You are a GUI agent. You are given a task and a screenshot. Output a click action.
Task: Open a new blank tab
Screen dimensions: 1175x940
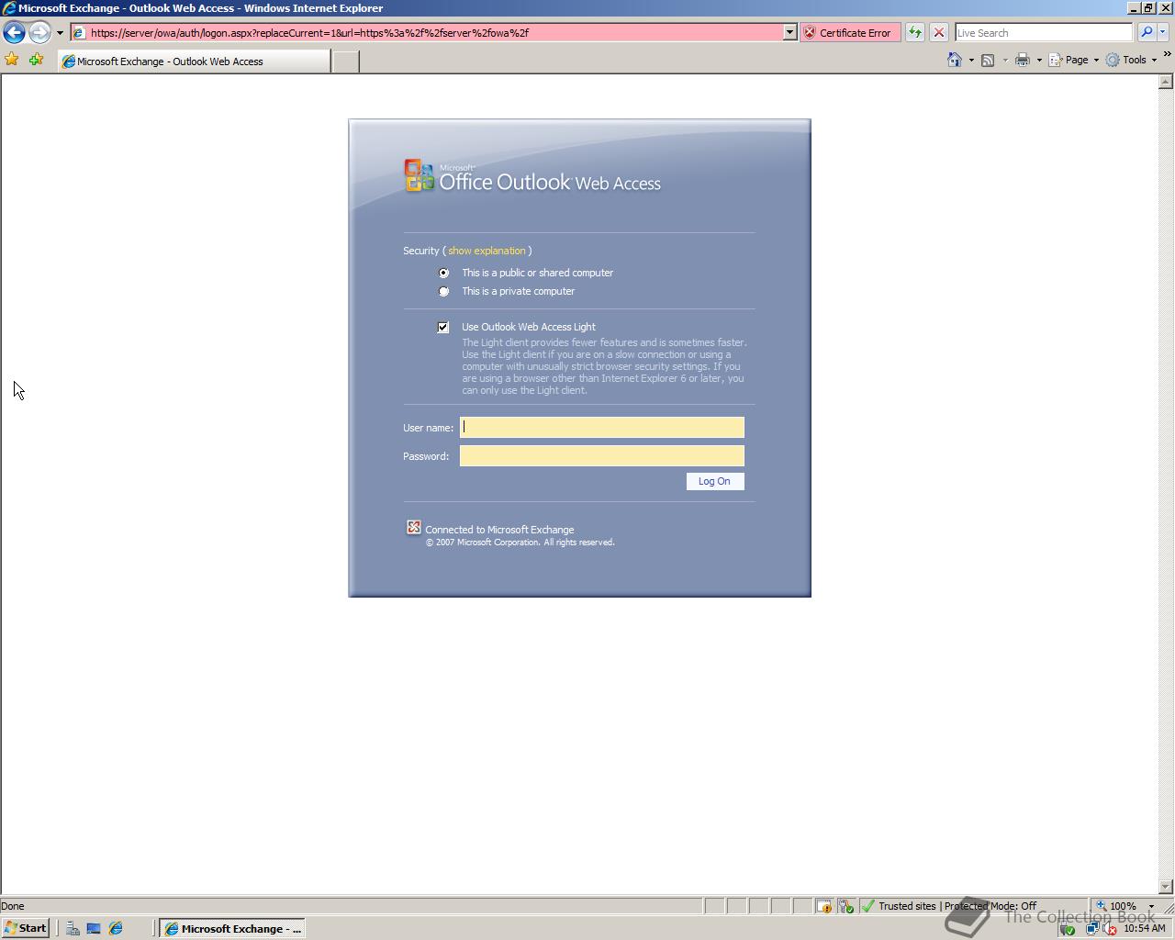pyautogui.click(x=345, y=62)
